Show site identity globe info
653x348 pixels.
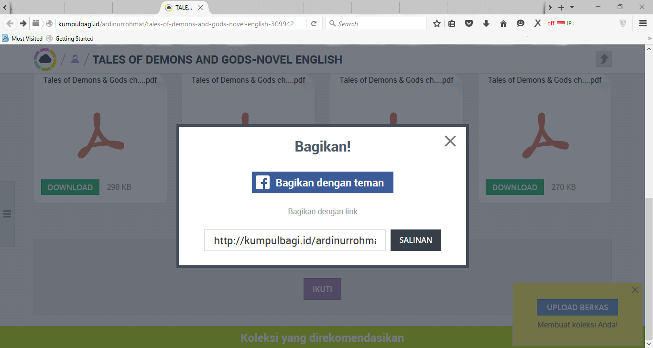pos(49,23)
